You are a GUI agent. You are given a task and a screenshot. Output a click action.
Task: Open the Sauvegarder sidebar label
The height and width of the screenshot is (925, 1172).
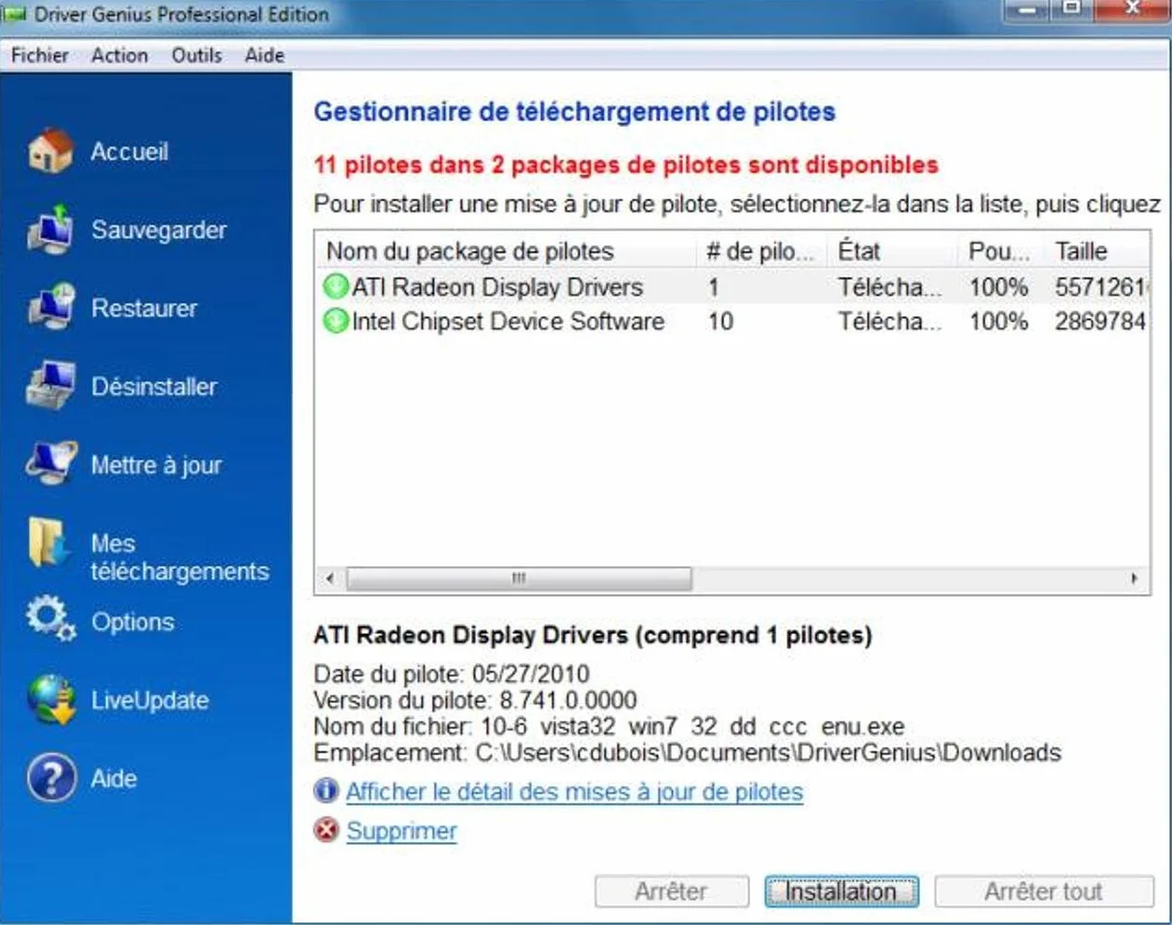point(159,230)
